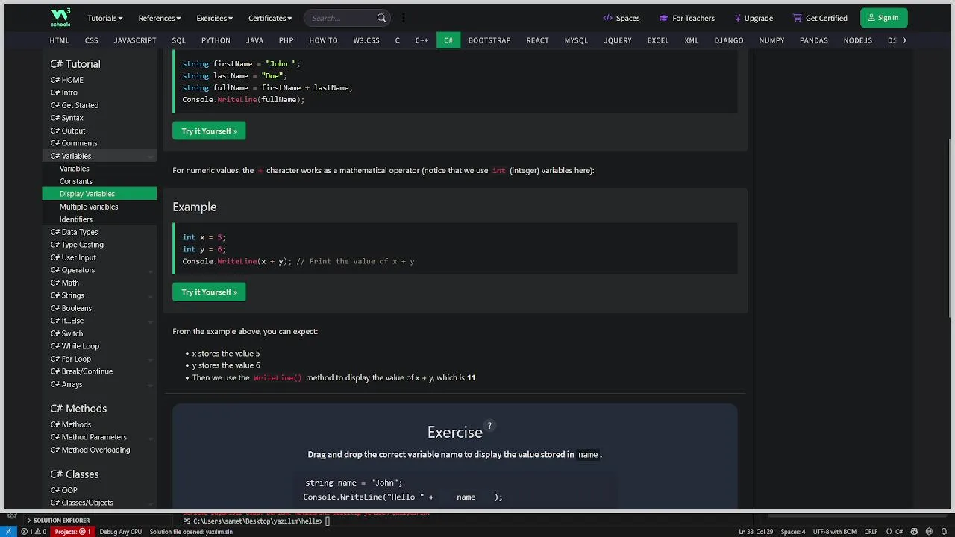Viewport: 955px width, 537px height.
Task: Open the Get Certified cart link
Action: [x=820, y=18]
